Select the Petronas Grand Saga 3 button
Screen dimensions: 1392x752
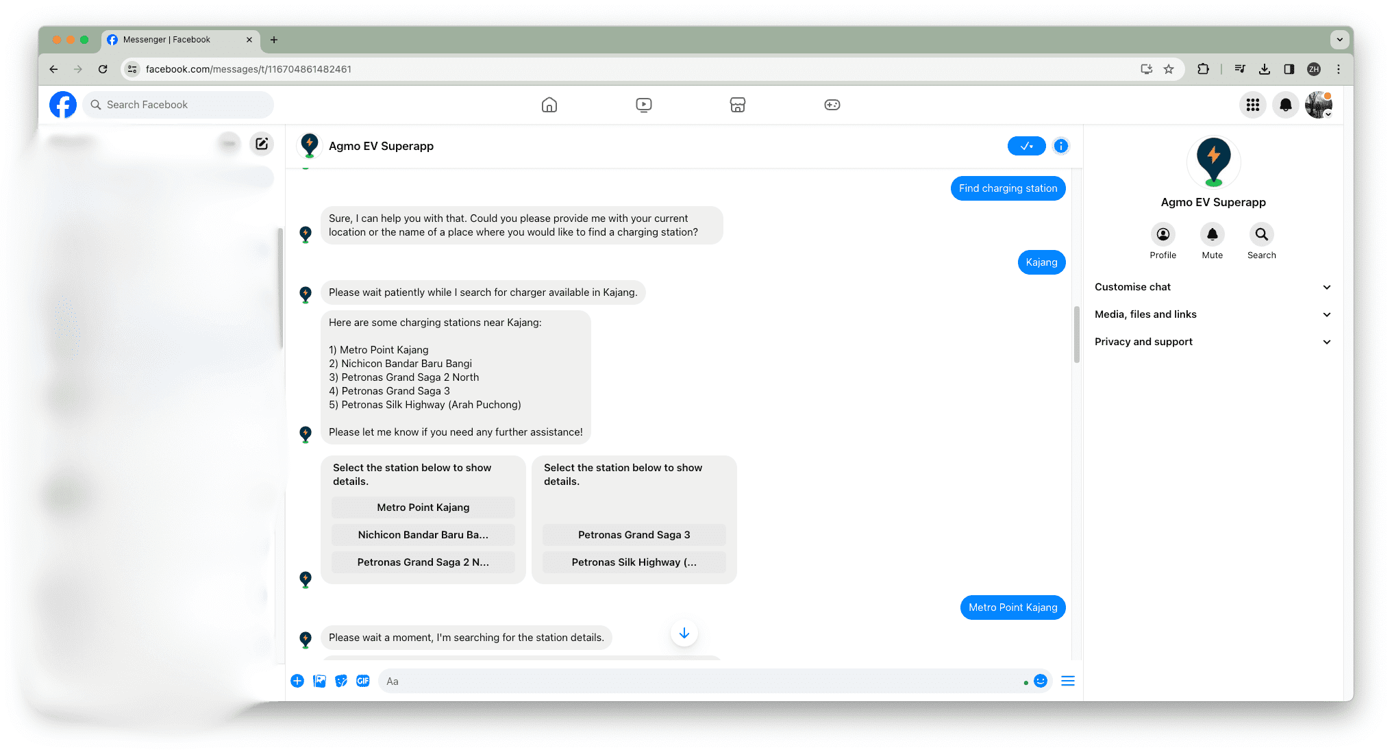(x=634, y=535)
